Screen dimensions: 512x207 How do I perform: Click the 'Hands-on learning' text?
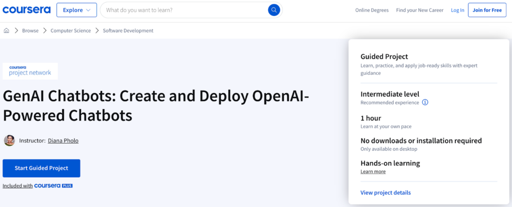(390, 163)
